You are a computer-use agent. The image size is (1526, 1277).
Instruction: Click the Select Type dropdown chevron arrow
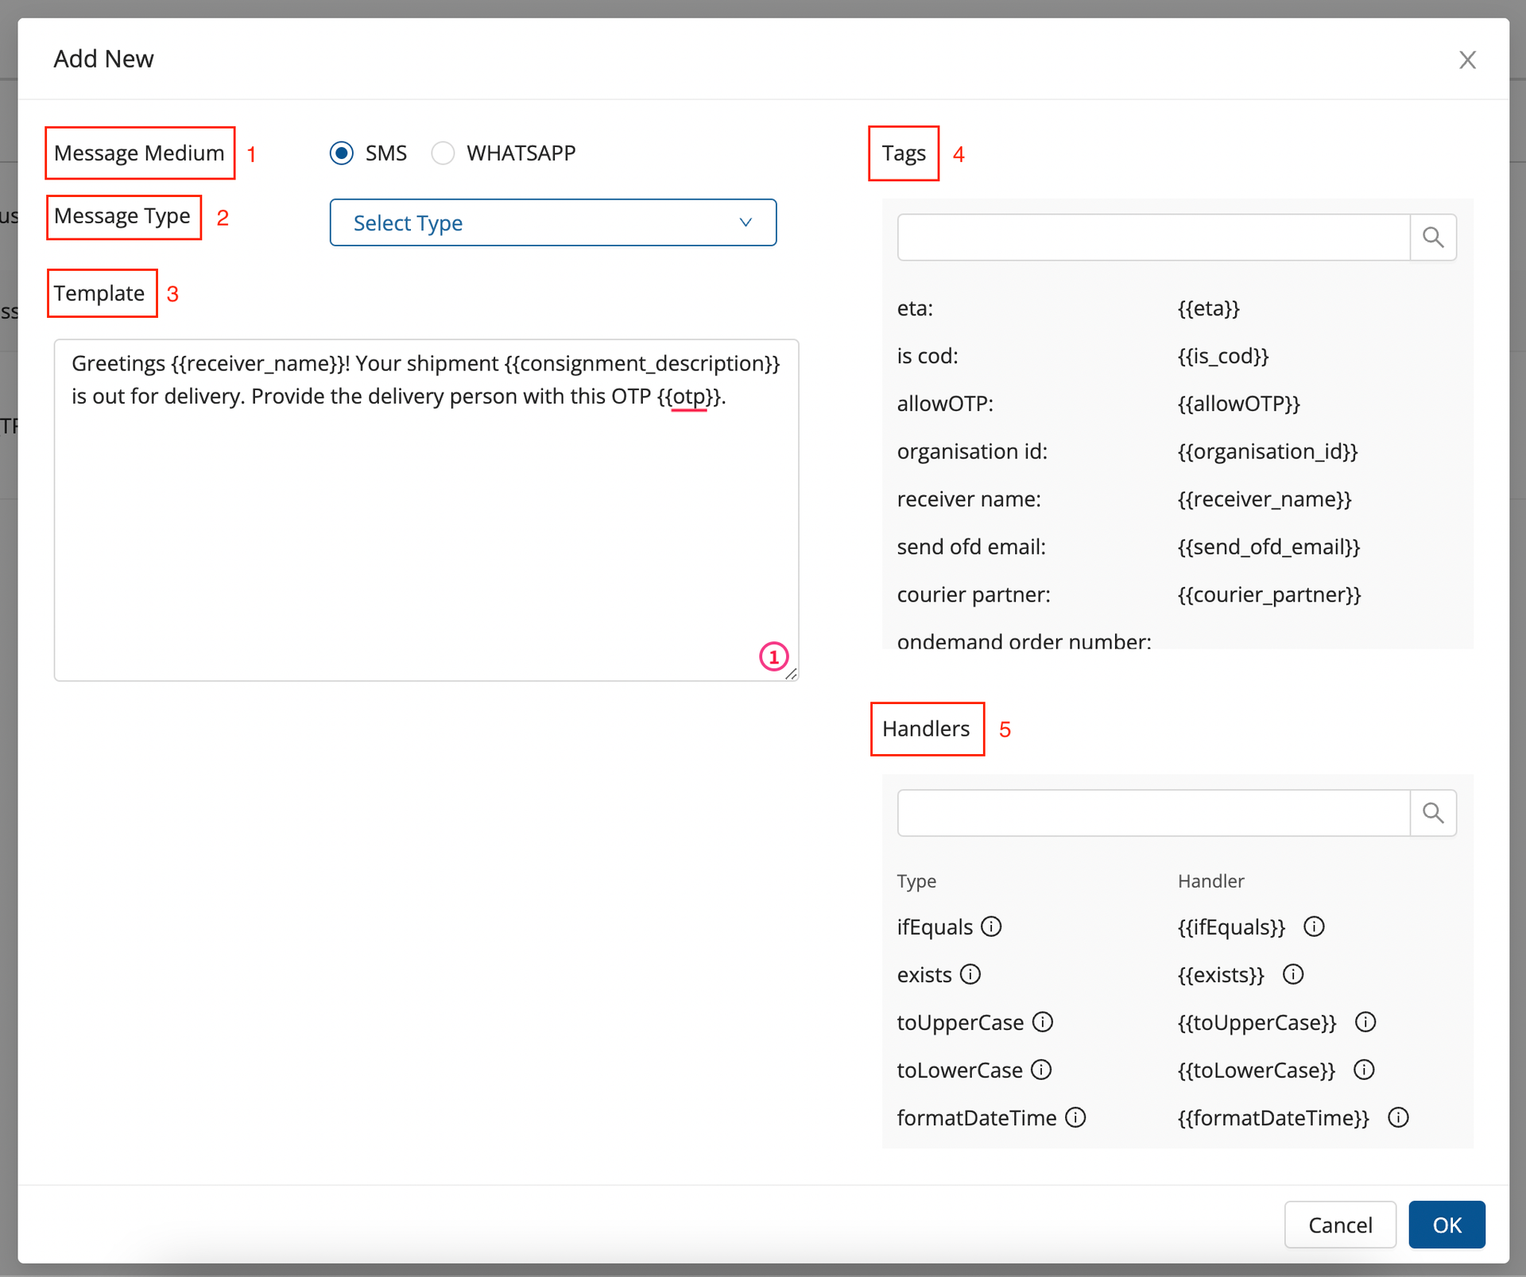745,223
